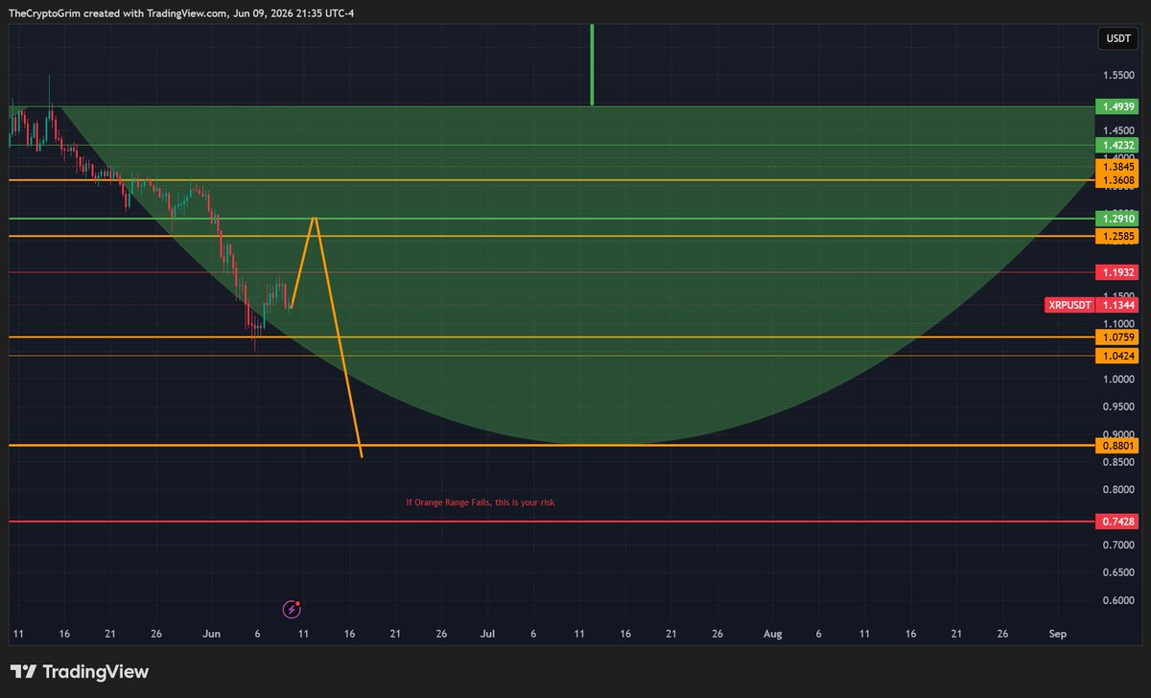This screenshot has height=698, width=1151.
Task: Click the 0.7000 price axis value
Action: (1118, 546)
